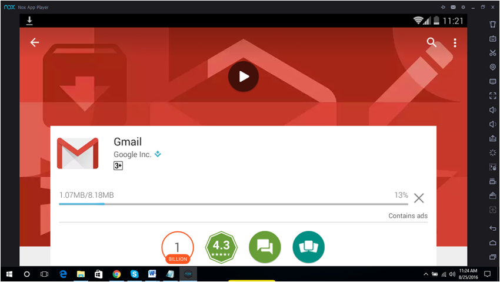Open Chrome from the Windows taskbar

click(116, 274)
